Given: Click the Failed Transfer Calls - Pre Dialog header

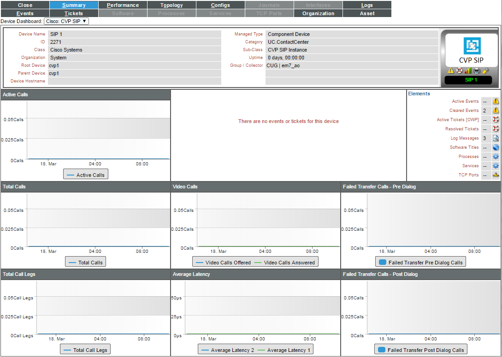Looking at the screenshot, I should [421, 187].
